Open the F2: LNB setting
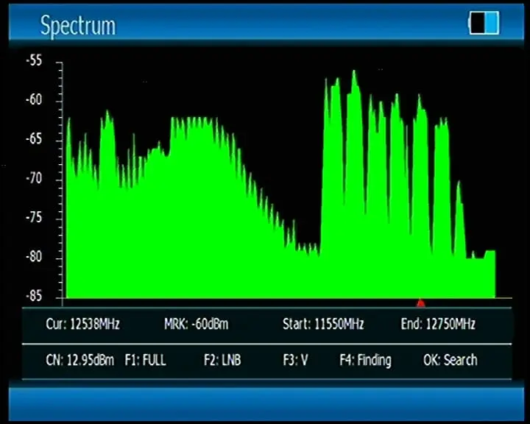 222,360
